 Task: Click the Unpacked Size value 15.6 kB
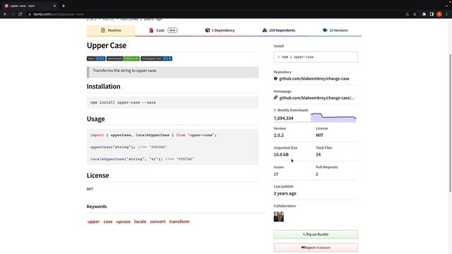tap(281, 155)
